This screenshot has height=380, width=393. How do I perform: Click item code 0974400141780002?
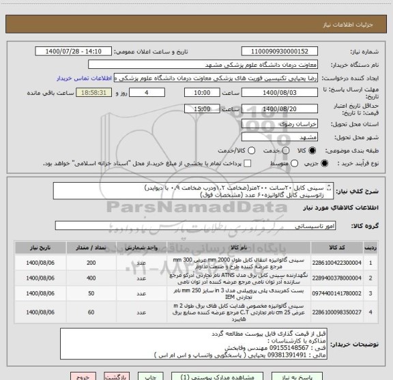point(337,293)
